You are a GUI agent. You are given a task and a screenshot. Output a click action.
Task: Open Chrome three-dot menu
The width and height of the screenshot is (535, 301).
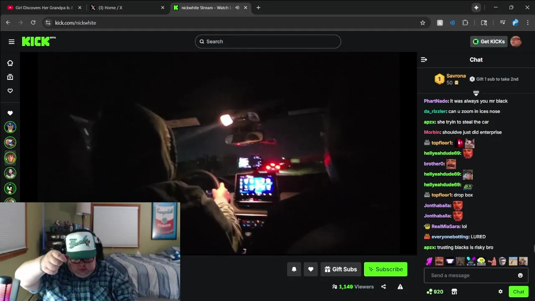[528, 23]
